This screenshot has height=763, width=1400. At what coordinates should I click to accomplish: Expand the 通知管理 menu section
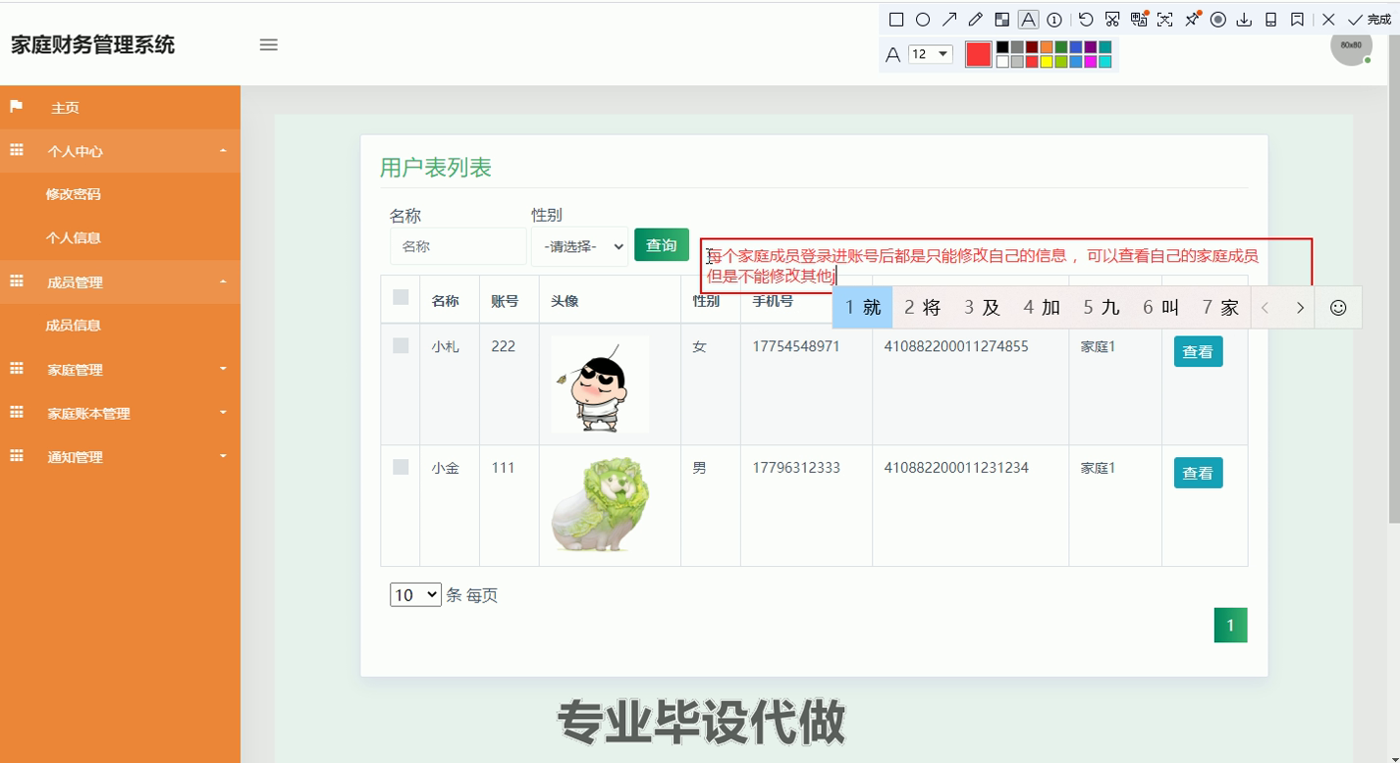(120, 457)
